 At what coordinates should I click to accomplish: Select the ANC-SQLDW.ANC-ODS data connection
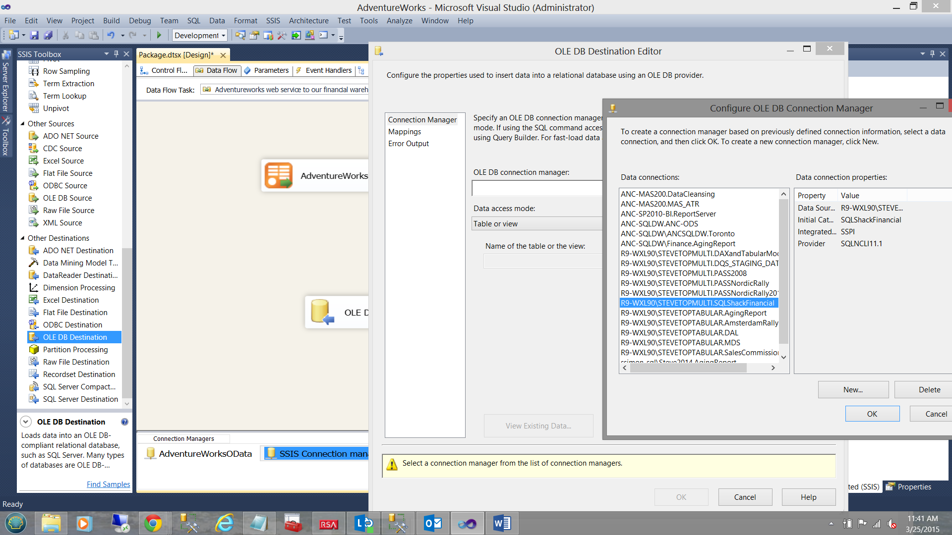tap(659, 223)
